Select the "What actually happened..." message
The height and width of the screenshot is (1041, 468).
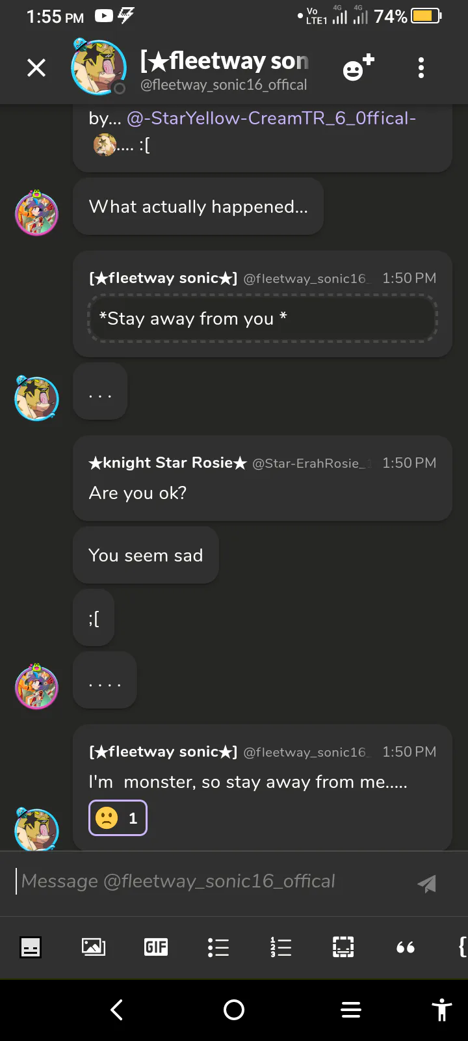click(x=198, y=207)
